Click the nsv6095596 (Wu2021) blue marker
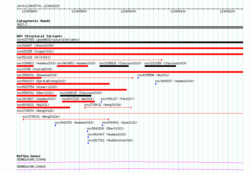Viewport: 251px width, 173px height. pos(138,78)
